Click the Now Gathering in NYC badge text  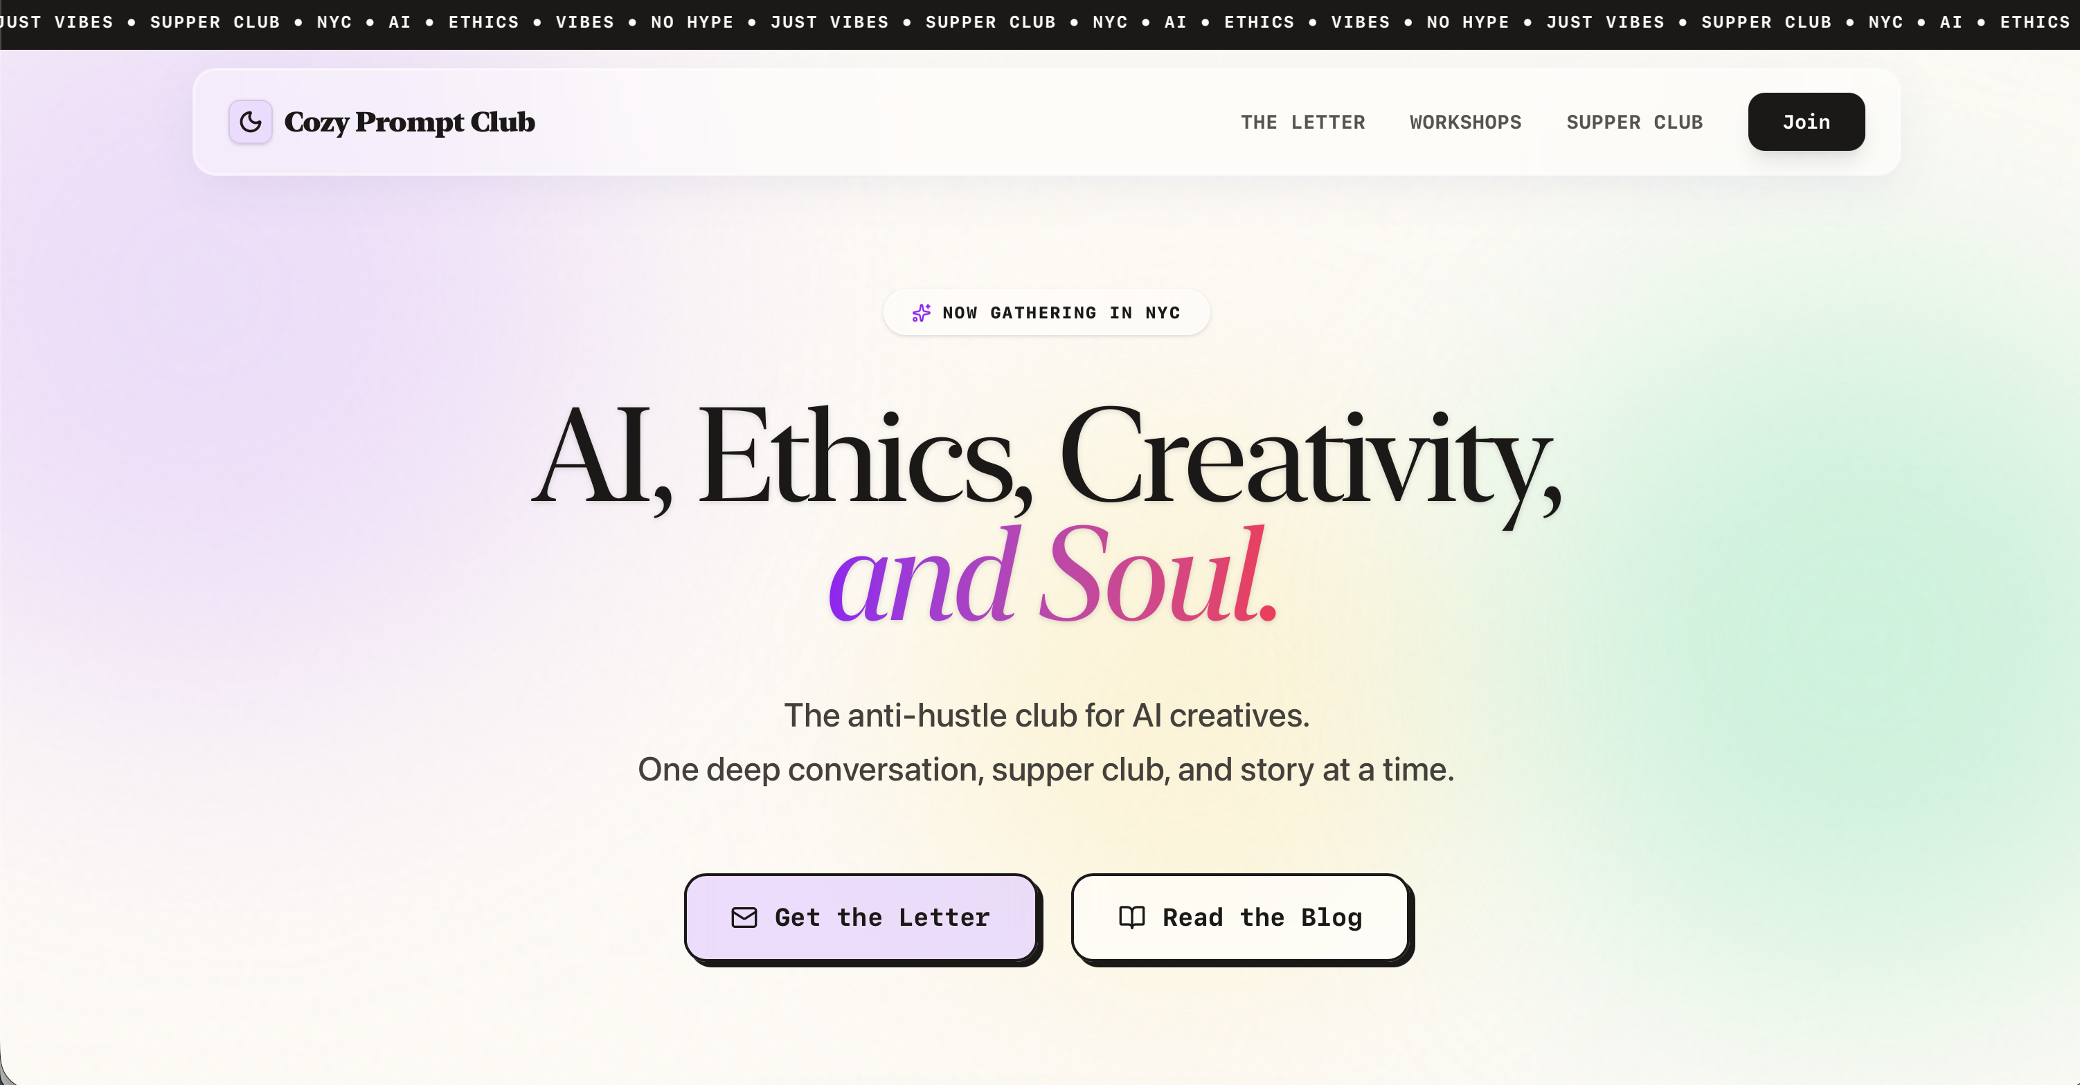(x=1061, y=313)
